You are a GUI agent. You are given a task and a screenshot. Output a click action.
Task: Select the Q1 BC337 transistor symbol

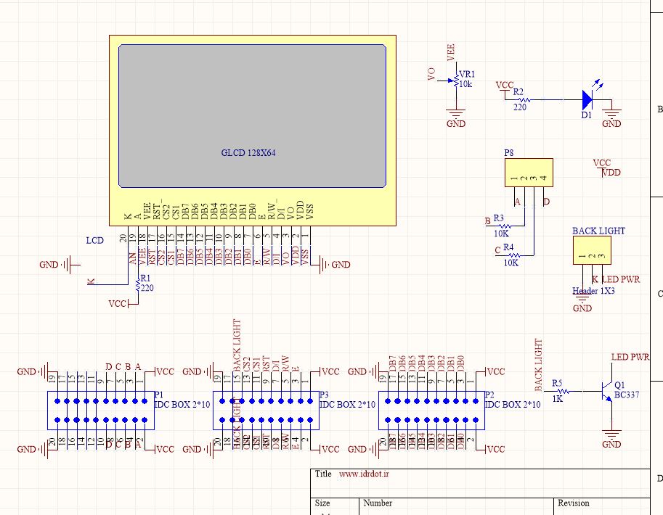point(605,392)
